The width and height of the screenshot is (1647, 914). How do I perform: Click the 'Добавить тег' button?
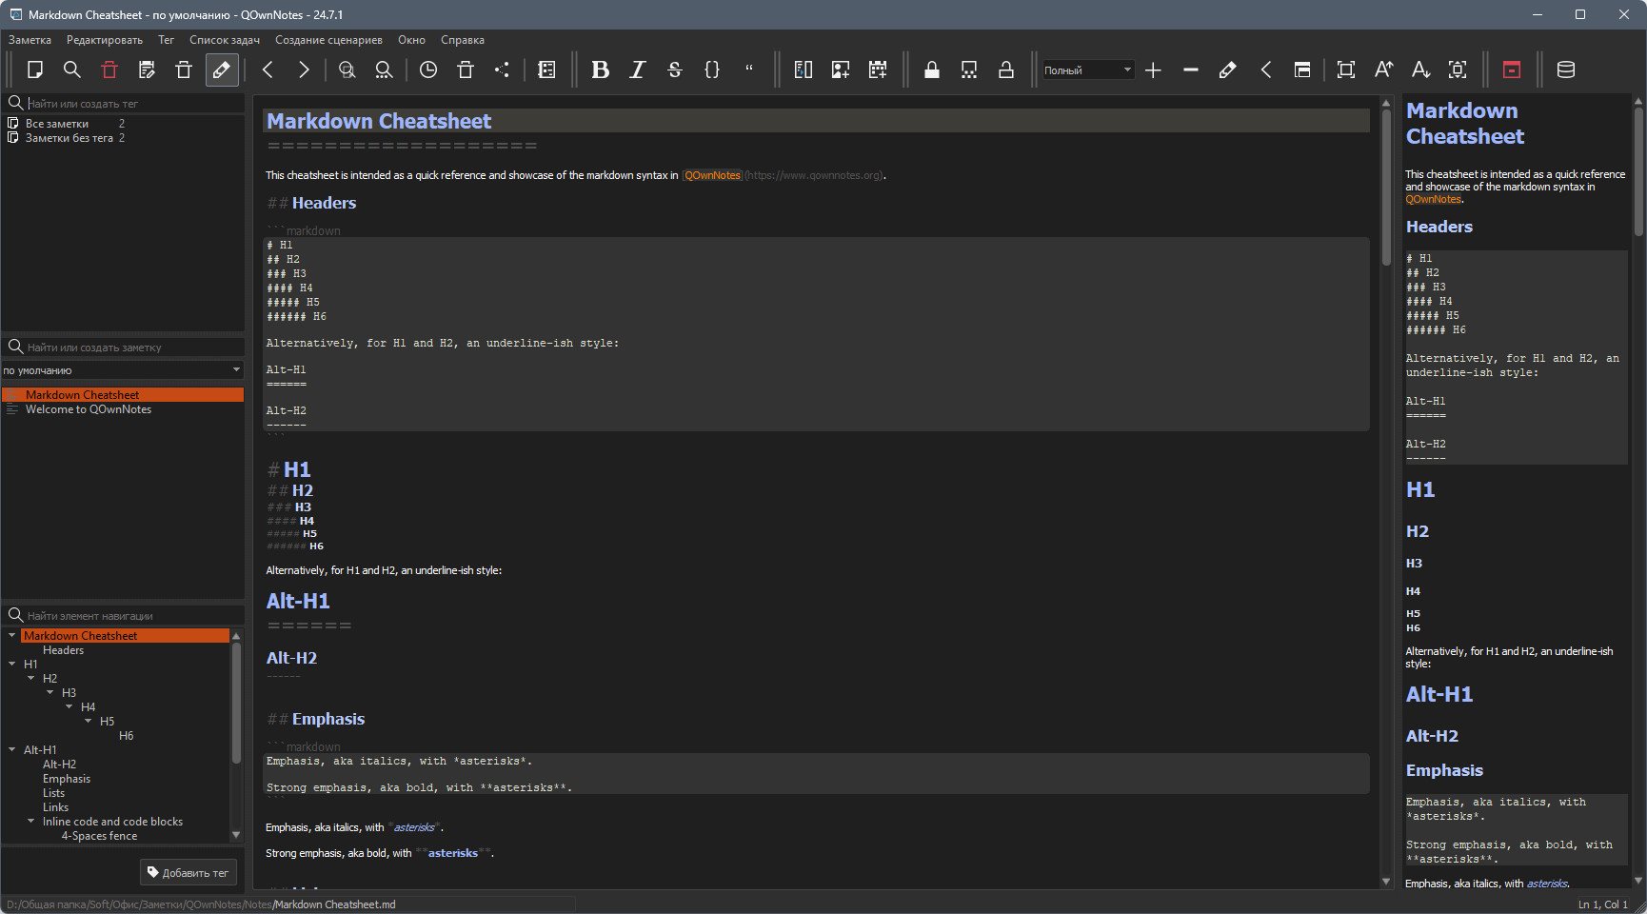coord(189,872)
